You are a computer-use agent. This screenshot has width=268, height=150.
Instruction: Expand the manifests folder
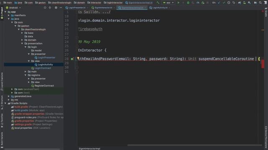9,15
